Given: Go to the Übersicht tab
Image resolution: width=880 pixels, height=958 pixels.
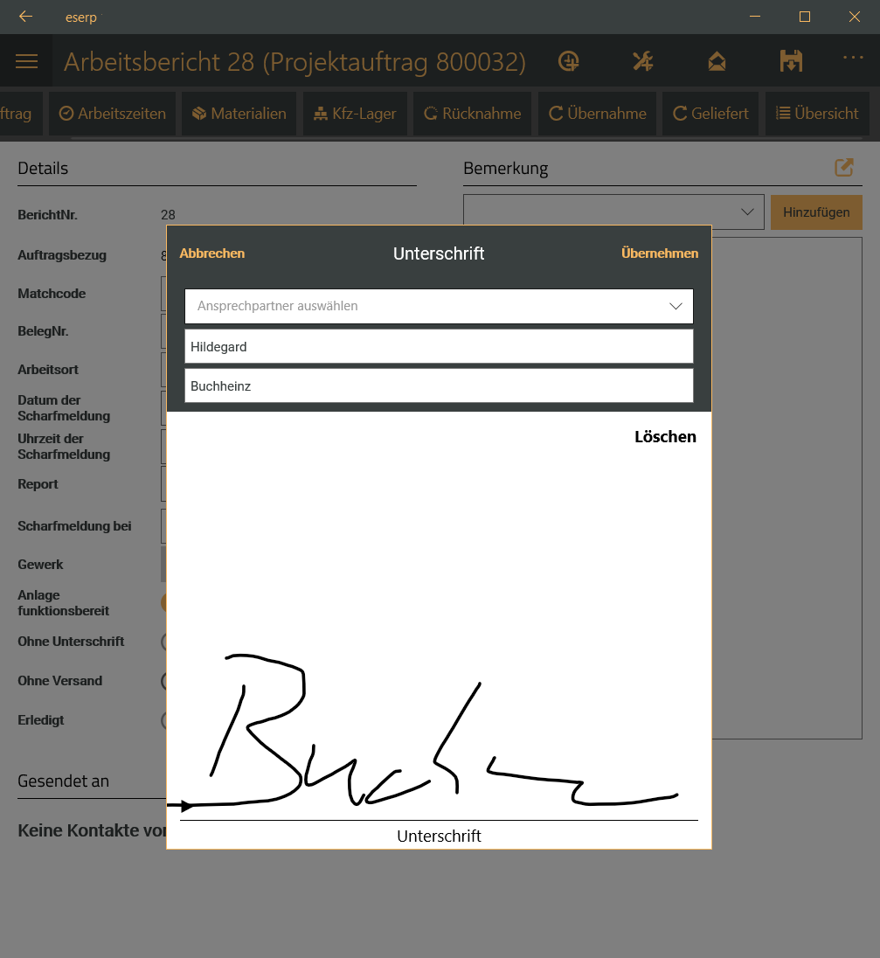Looking at the screenshot, I should tap(817, 114).
